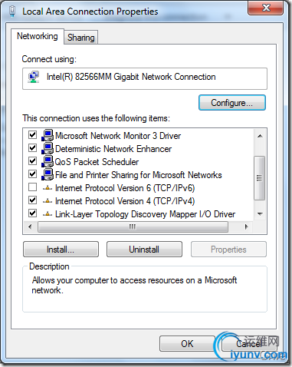This screenshot has width=292, height=367.
Task: Confirm with the OK button
Action: 187,344
